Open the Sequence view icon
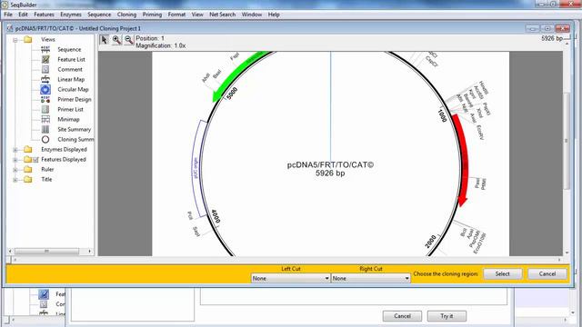Screen dimensions: 582x327 click(45, 49)
